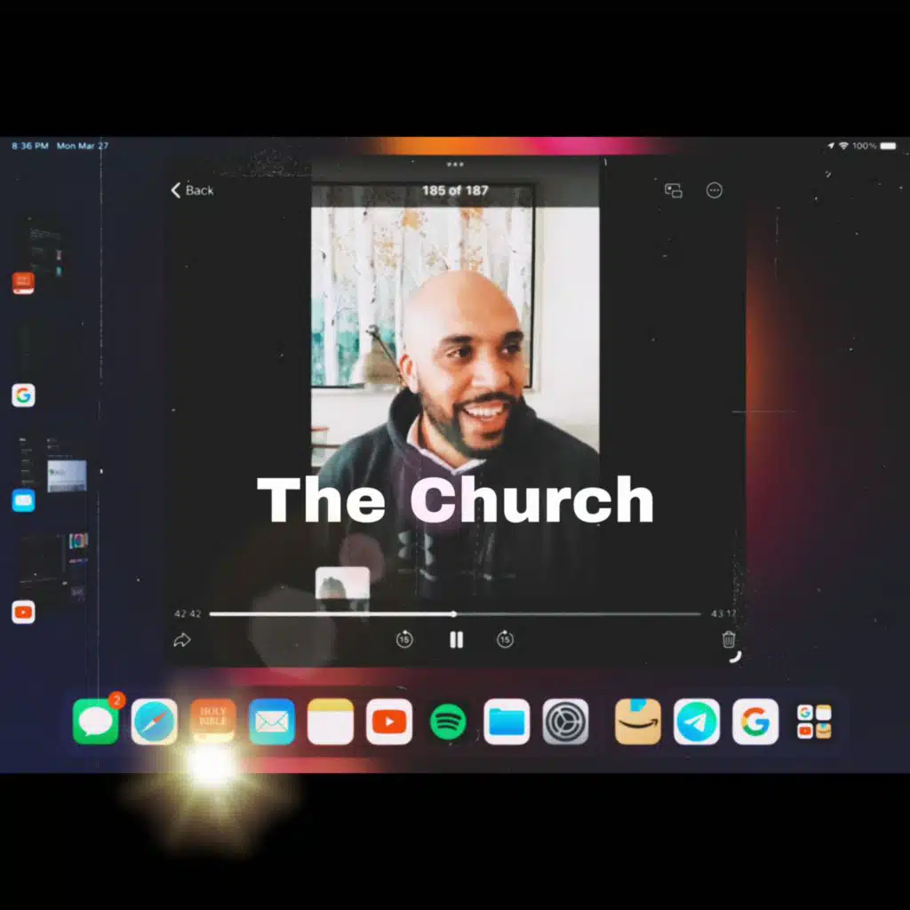This screenshot has height=910, width=910.
Task: Open the more options ellipsis menu
Action: (x=714, y=190)
